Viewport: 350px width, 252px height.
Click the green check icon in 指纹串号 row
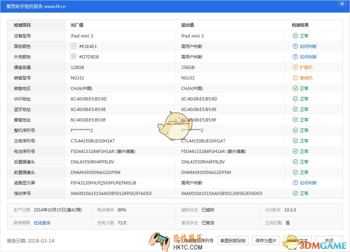(295, 193)
